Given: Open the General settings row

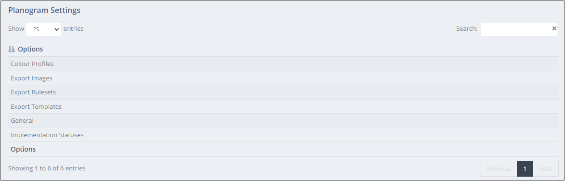Looking at the screenshot, I should (283, 121).
